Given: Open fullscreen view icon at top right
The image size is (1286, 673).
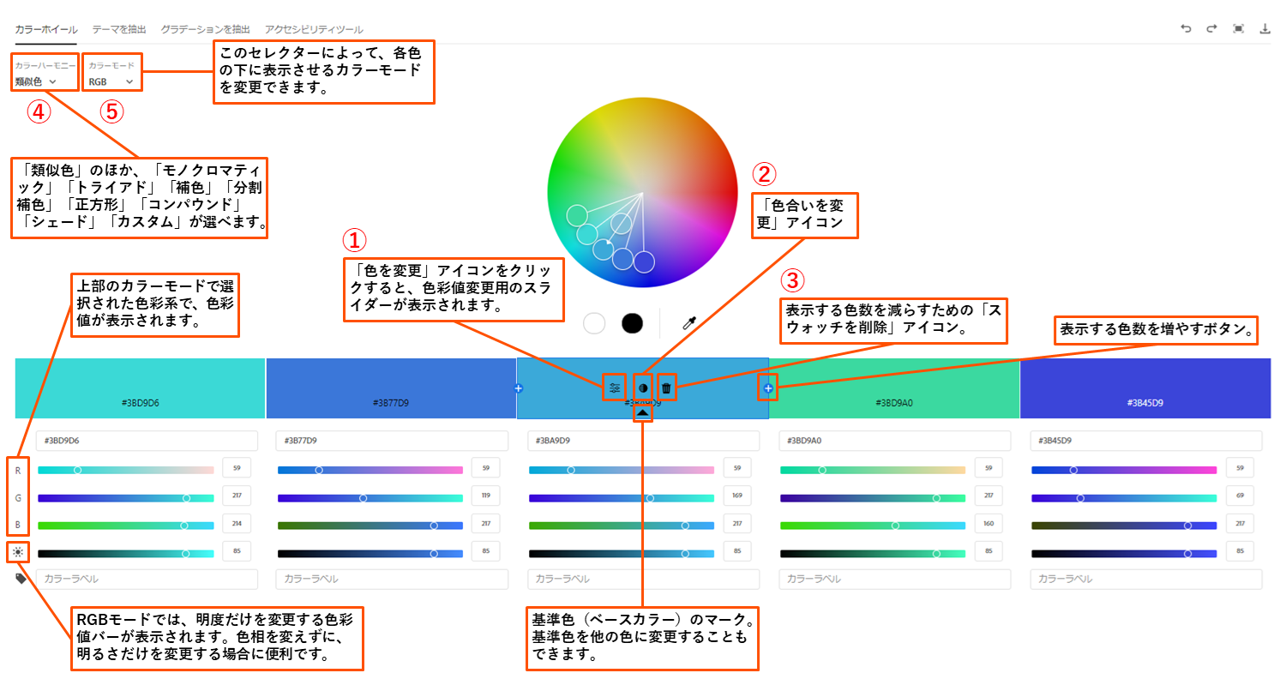Looking at the screenshot, I should 1238,28.
